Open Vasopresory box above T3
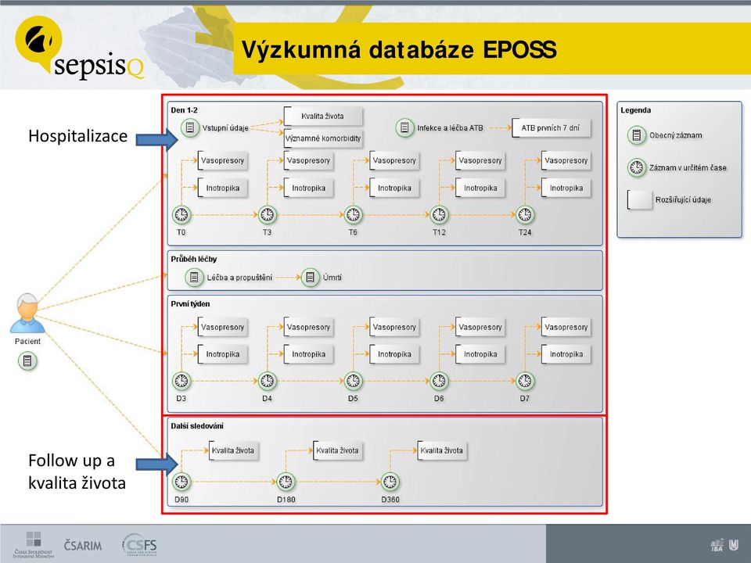Image resolution: width=751 pixels, height=563 pixels. (x=308, y=160)
